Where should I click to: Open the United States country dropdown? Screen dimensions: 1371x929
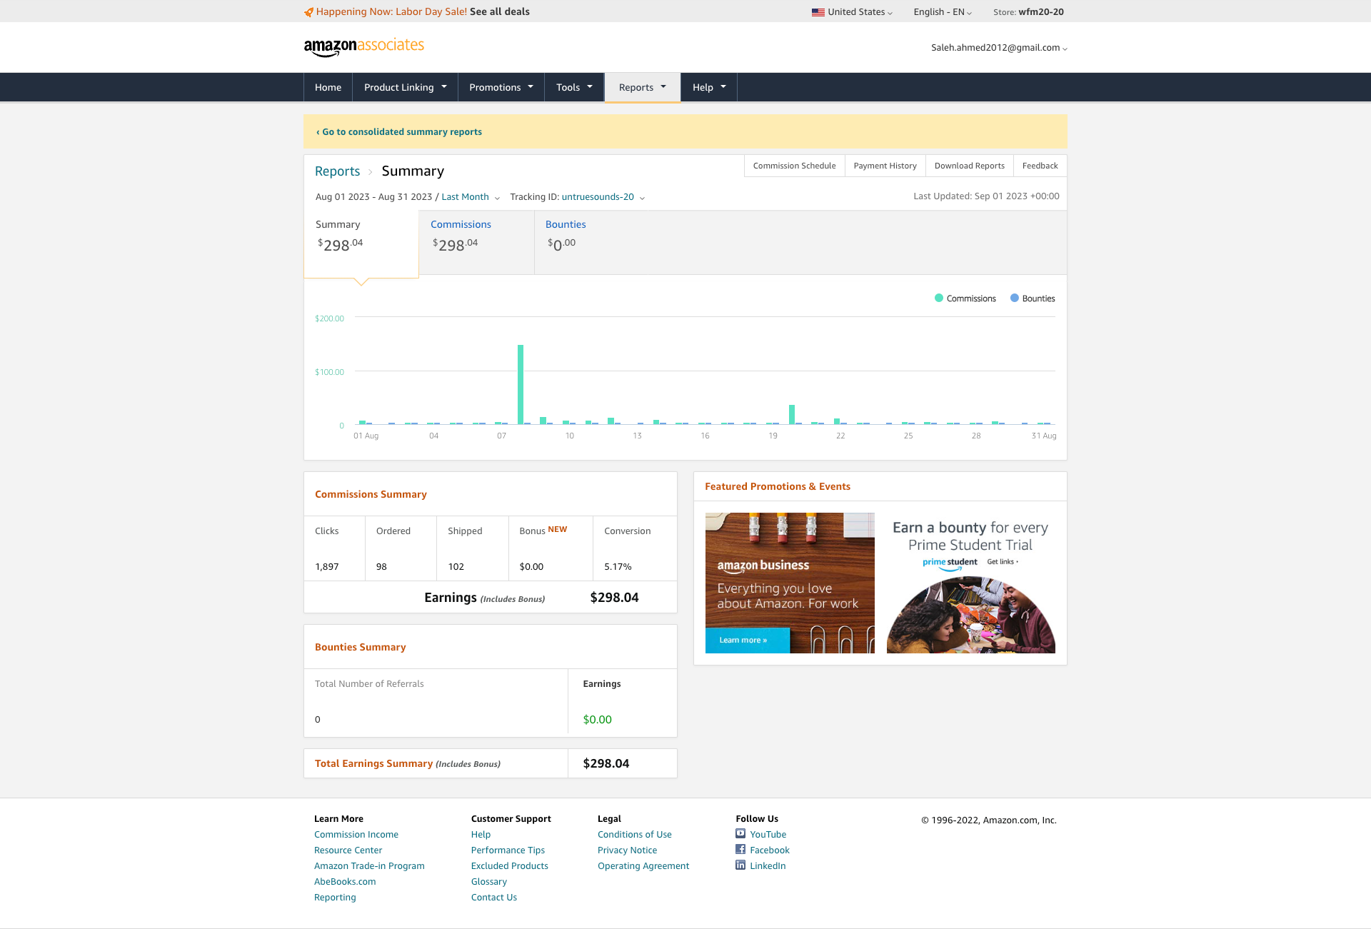pyautogui.click(x=852, y=12)
